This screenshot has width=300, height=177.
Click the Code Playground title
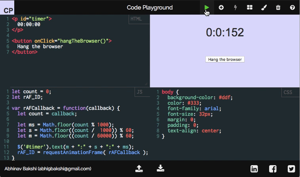(x=150, y=8)
